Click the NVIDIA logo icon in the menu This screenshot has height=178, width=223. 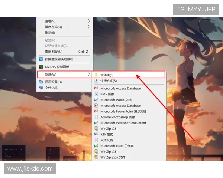(41, 67)
